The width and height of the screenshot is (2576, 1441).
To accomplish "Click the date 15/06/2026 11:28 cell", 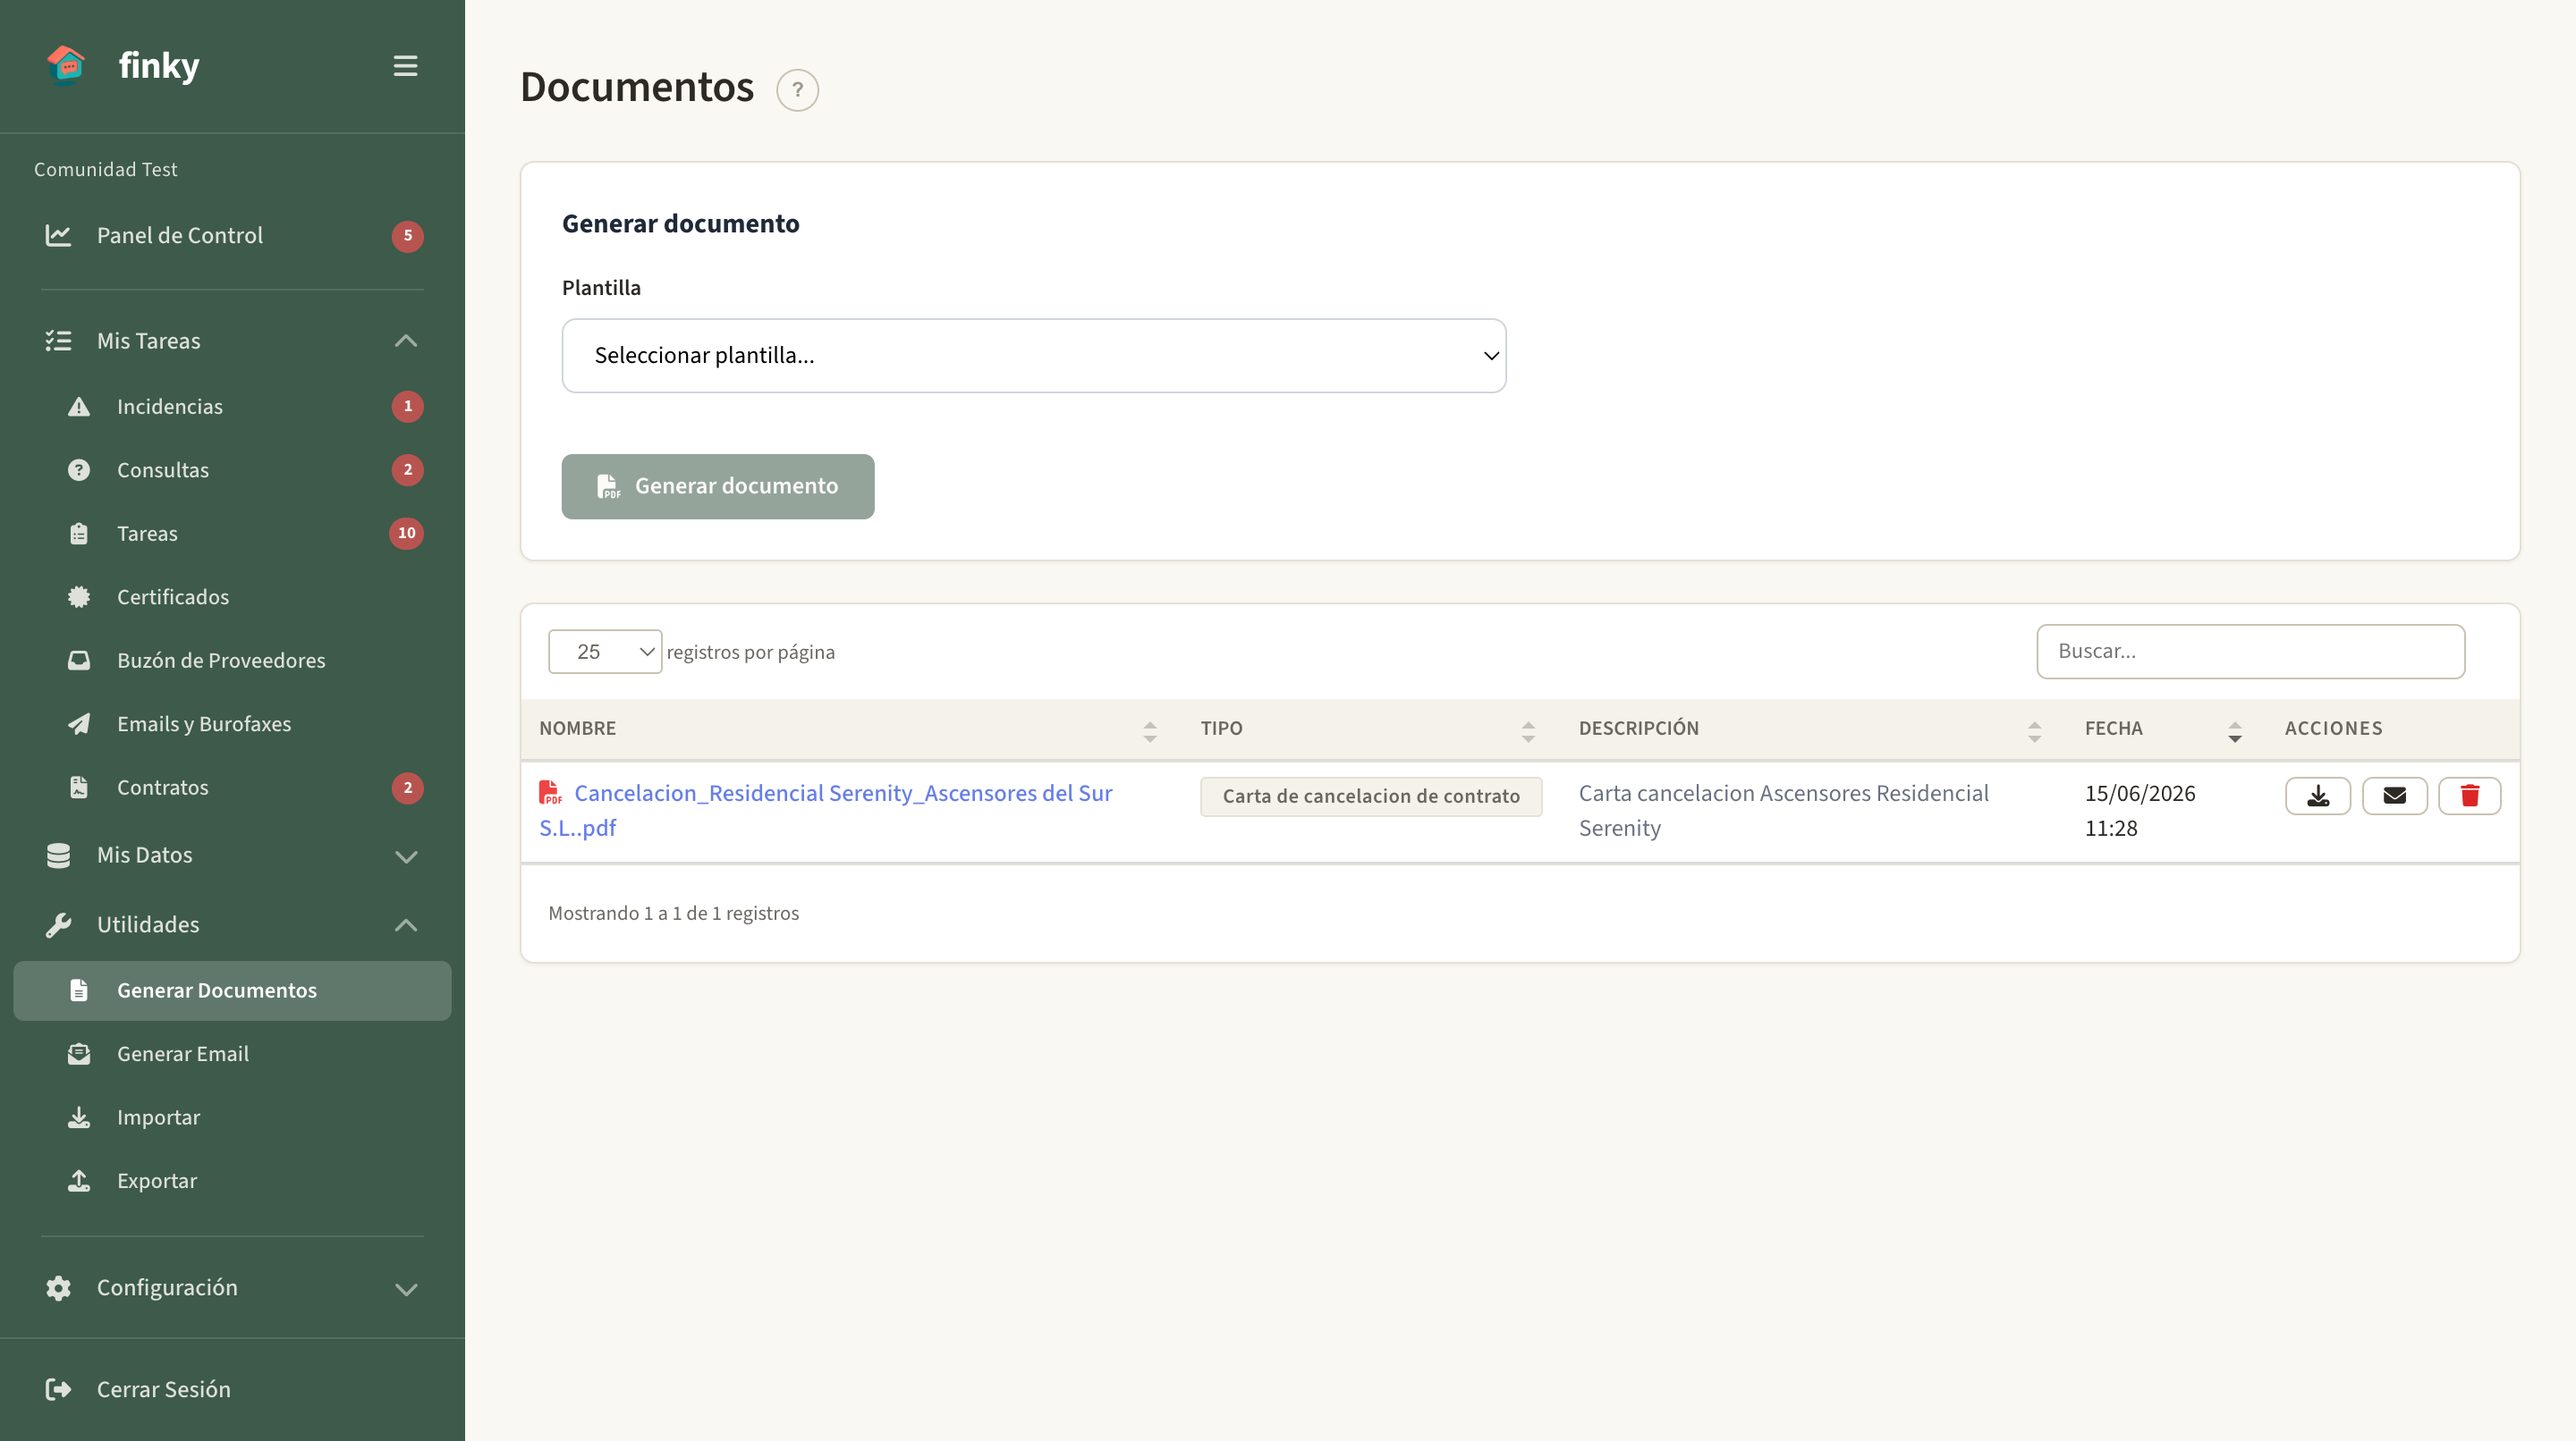I will click(2140, 811).
